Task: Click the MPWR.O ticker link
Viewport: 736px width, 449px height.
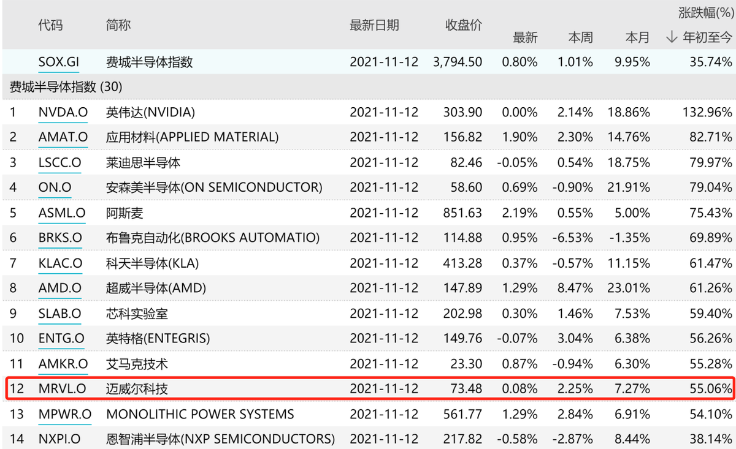Action: click(64, 414)
